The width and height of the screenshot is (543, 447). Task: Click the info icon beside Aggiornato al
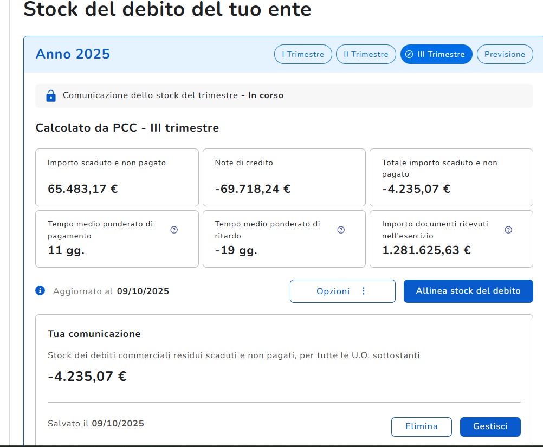pos(40,291)
